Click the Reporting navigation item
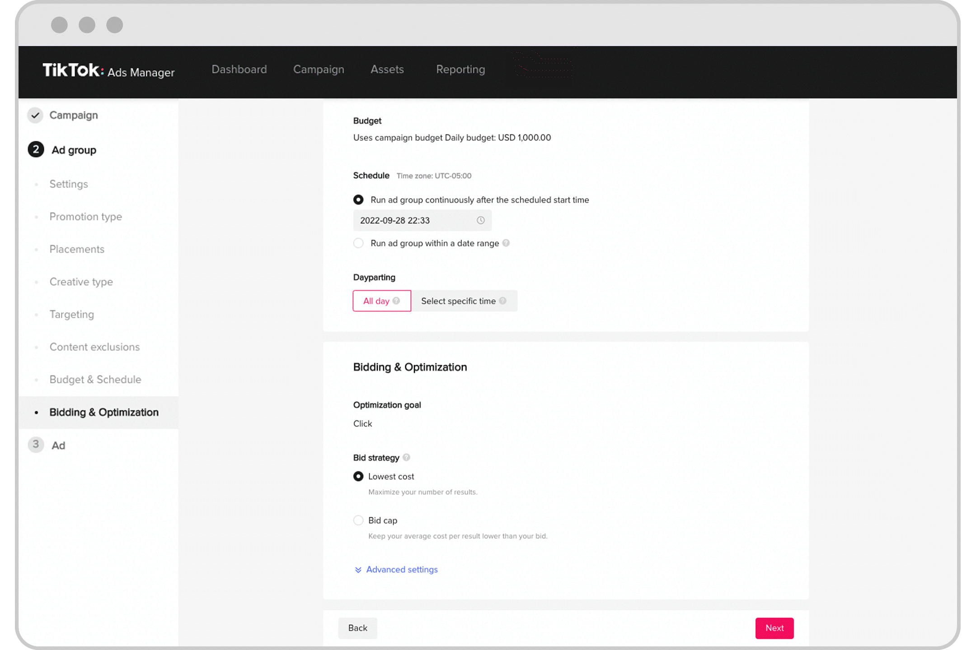Viewport: 976px width, 650px height. click(x=460, y=69)
